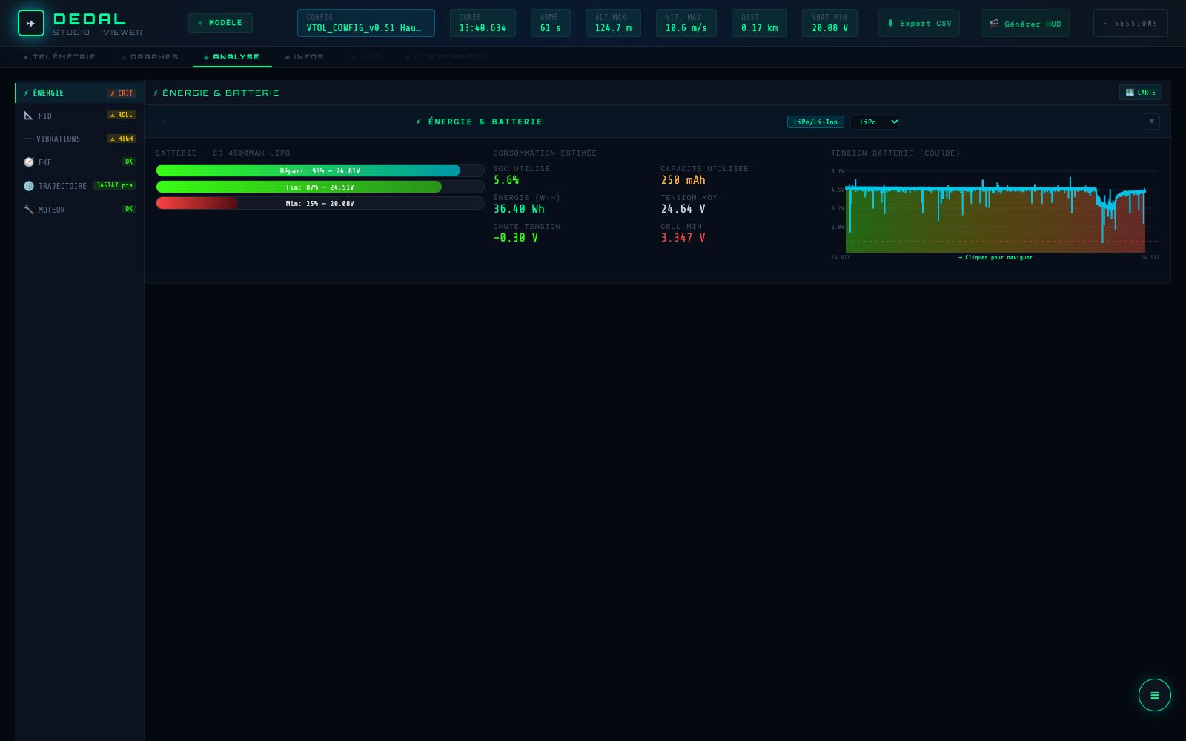The image size is (1186, 741).
Task: Click the Cell Min 3.347 V value
Action: pyautogui.click(x=683, y=238)
